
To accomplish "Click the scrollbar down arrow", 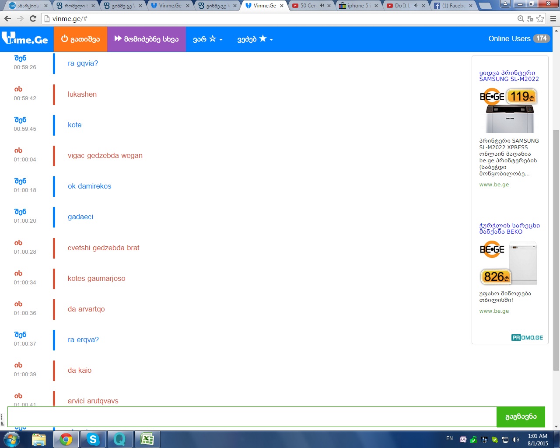I will point(556,427).
